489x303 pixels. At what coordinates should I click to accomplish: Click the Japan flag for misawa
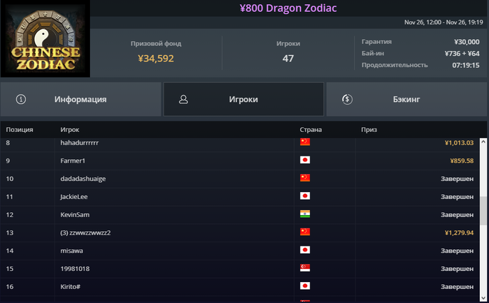coord(305,250)
